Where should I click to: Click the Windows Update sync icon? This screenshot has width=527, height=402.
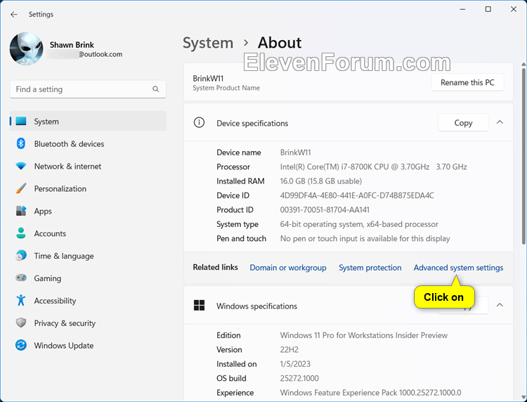pos(21,345)
